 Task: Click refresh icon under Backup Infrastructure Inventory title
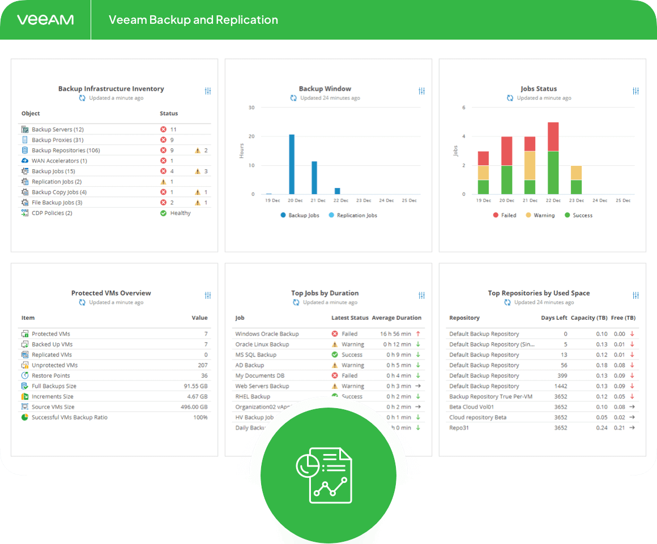click(82, 98)
